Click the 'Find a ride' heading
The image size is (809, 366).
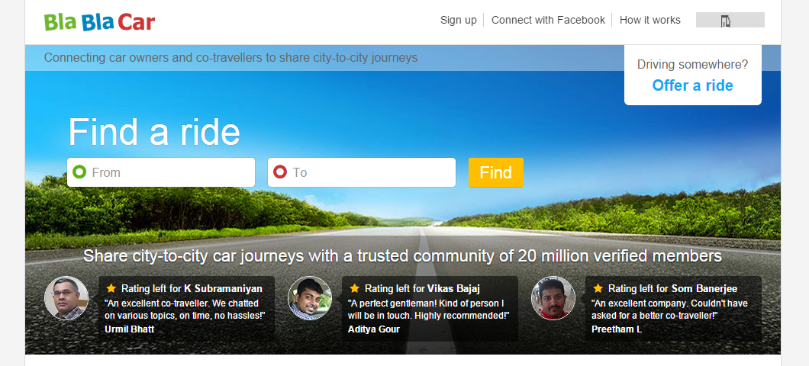point(154,132)
